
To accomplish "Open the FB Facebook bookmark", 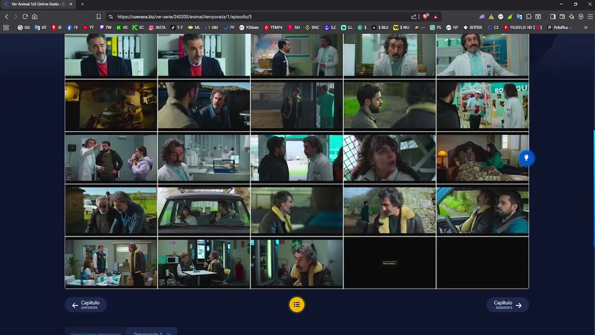I will coord(73,27).
